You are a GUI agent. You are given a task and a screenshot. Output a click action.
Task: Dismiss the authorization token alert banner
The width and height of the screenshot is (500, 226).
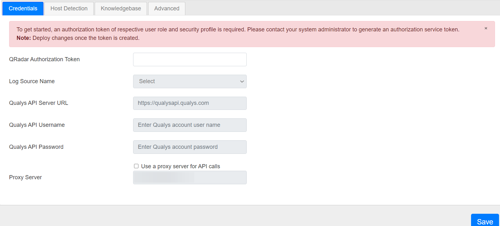pyautogui.click(x=486, y=28)
